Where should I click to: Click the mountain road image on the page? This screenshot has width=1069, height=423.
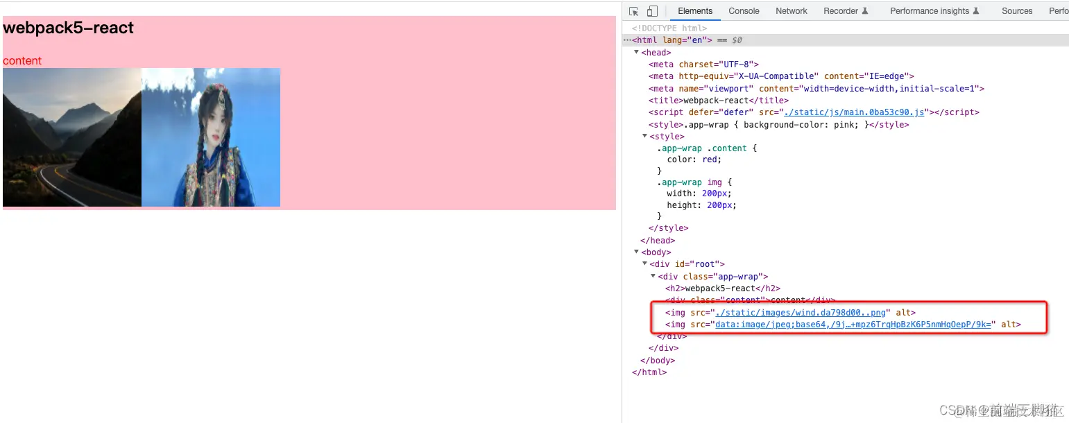click(72, 137)
